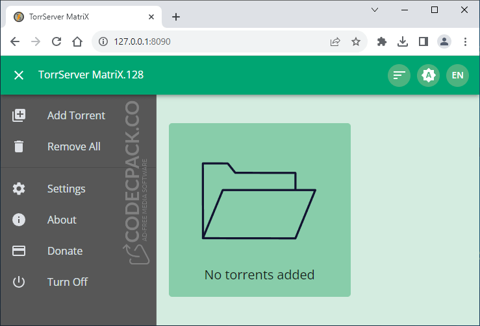480x326 pixels.
Task: View site information icon in address bar
Action: 103,41
